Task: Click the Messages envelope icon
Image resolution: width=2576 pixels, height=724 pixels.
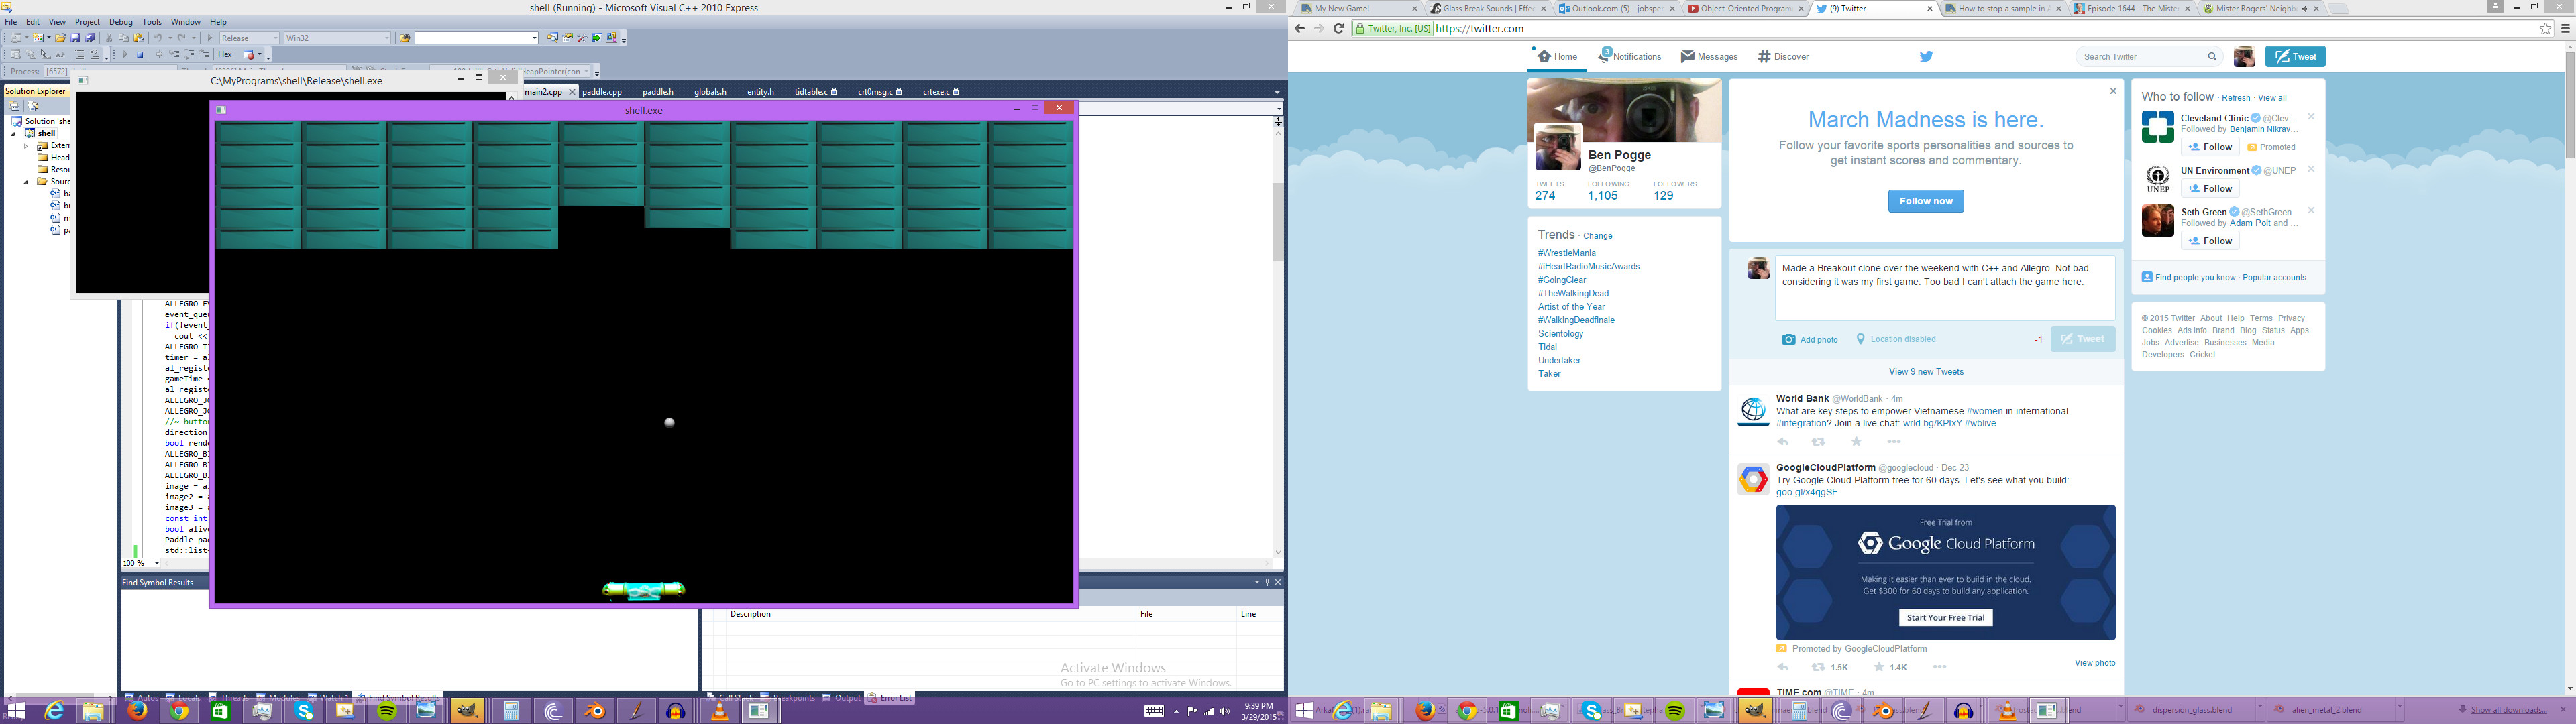Action: coord(1687,57)
